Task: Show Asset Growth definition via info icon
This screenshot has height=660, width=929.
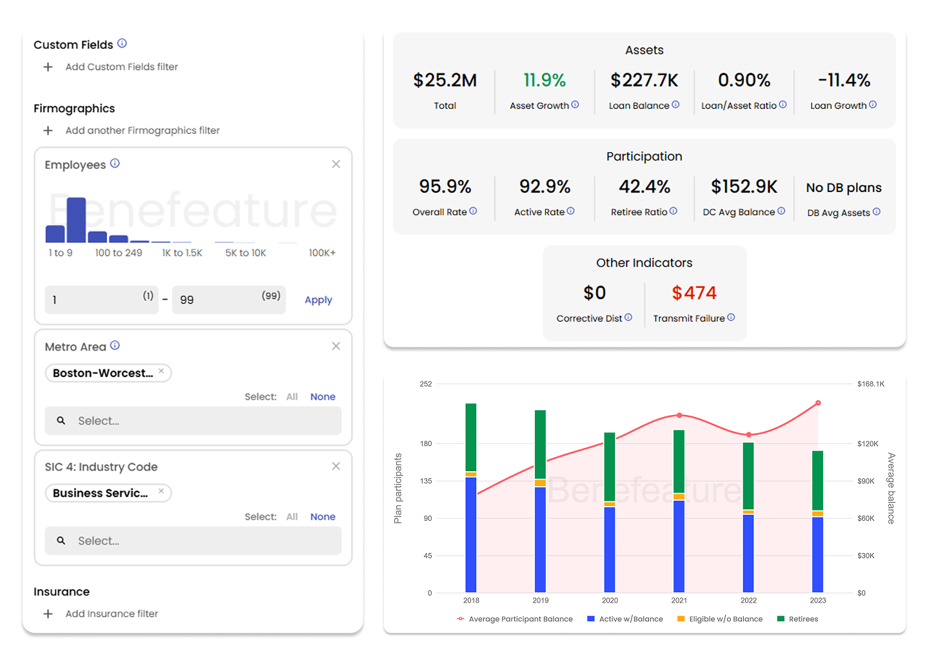Action: coord(576,105)
